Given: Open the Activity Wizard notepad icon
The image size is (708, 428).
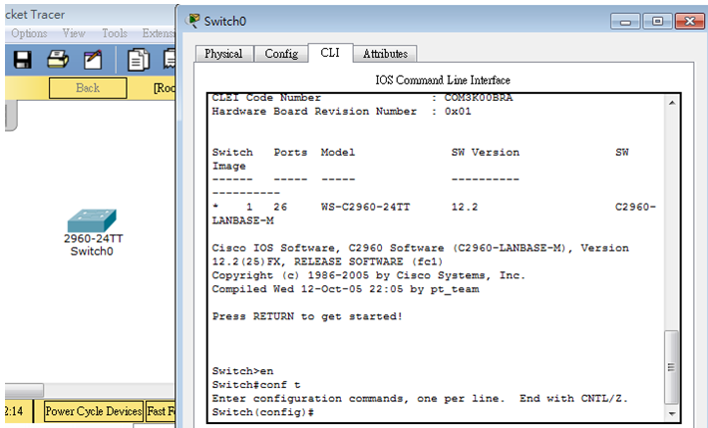Looking at the screenshot, I should (93, 60).
